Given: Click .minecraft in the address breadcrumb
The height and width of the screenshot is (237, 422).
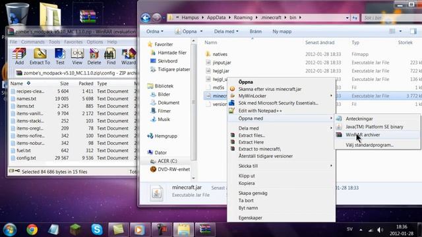Looking at the screenshot, I should 271,18.
